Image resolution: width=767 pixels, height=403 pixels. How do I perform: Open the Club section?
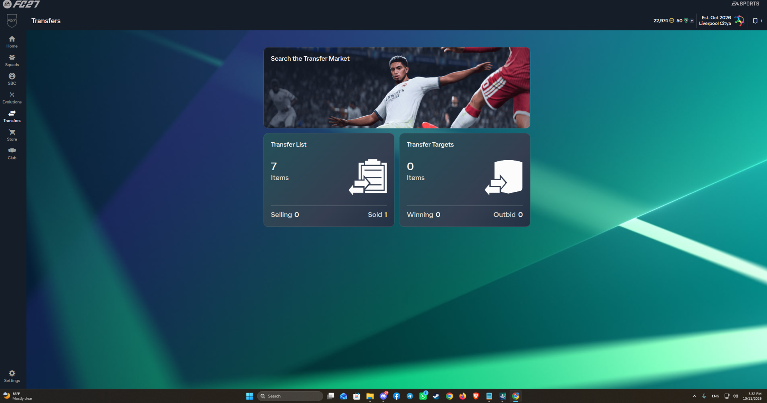point(12,154)
